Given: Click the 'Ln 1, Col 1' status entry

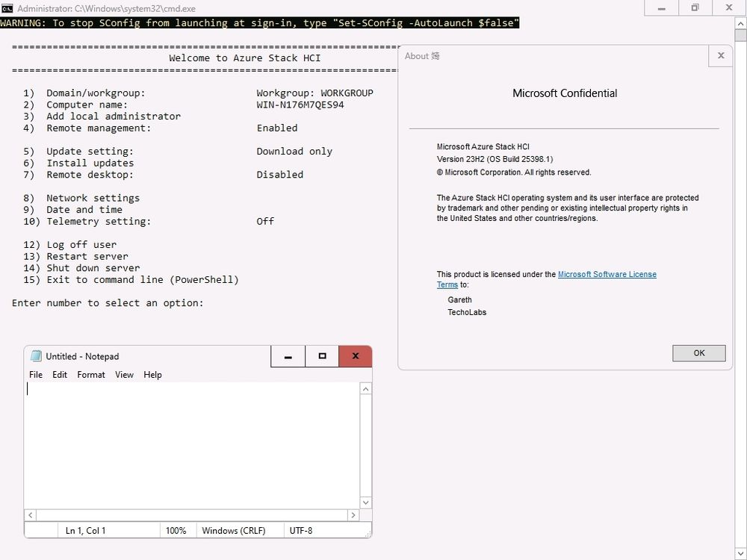Looking at the screenshot, I should coord(86,530).
